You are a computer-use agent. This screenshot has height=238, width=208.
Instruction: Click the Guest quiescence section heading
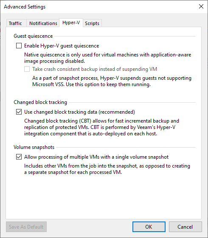click(33, 36)
